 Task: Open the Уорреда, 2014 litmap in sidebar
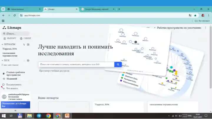pos(9,49)
